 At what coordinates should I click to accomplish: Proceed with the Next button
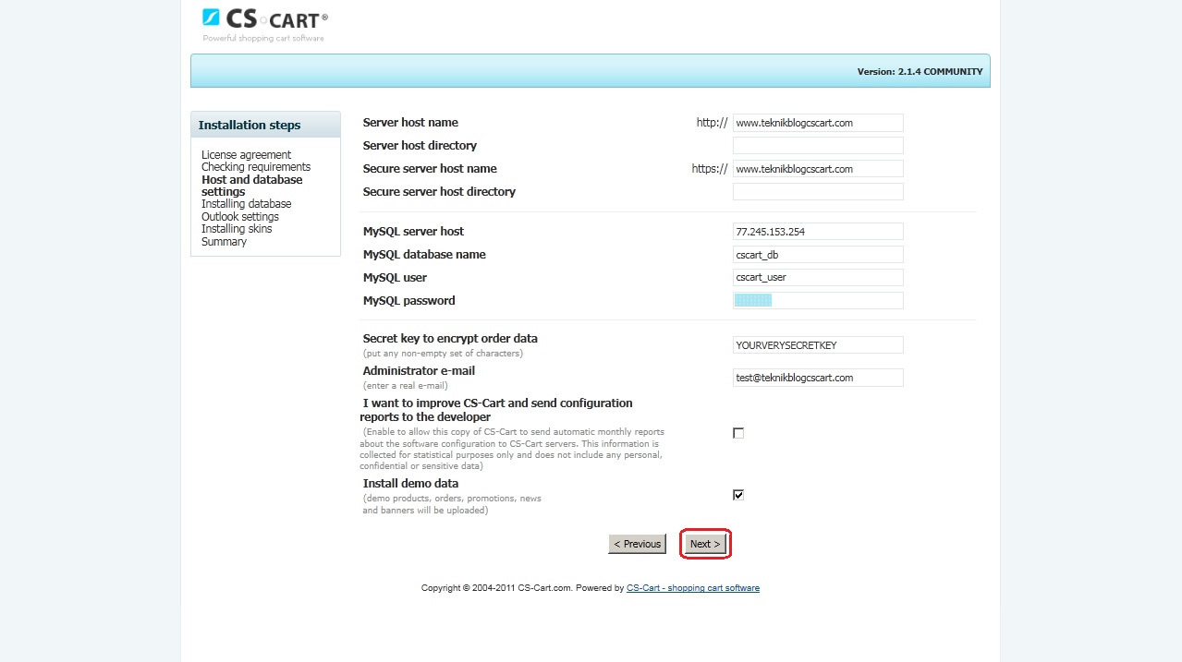pos(705,544)
